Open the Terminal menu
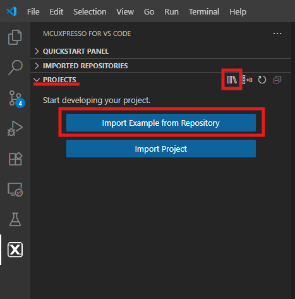295x299 pixels. 204,12
